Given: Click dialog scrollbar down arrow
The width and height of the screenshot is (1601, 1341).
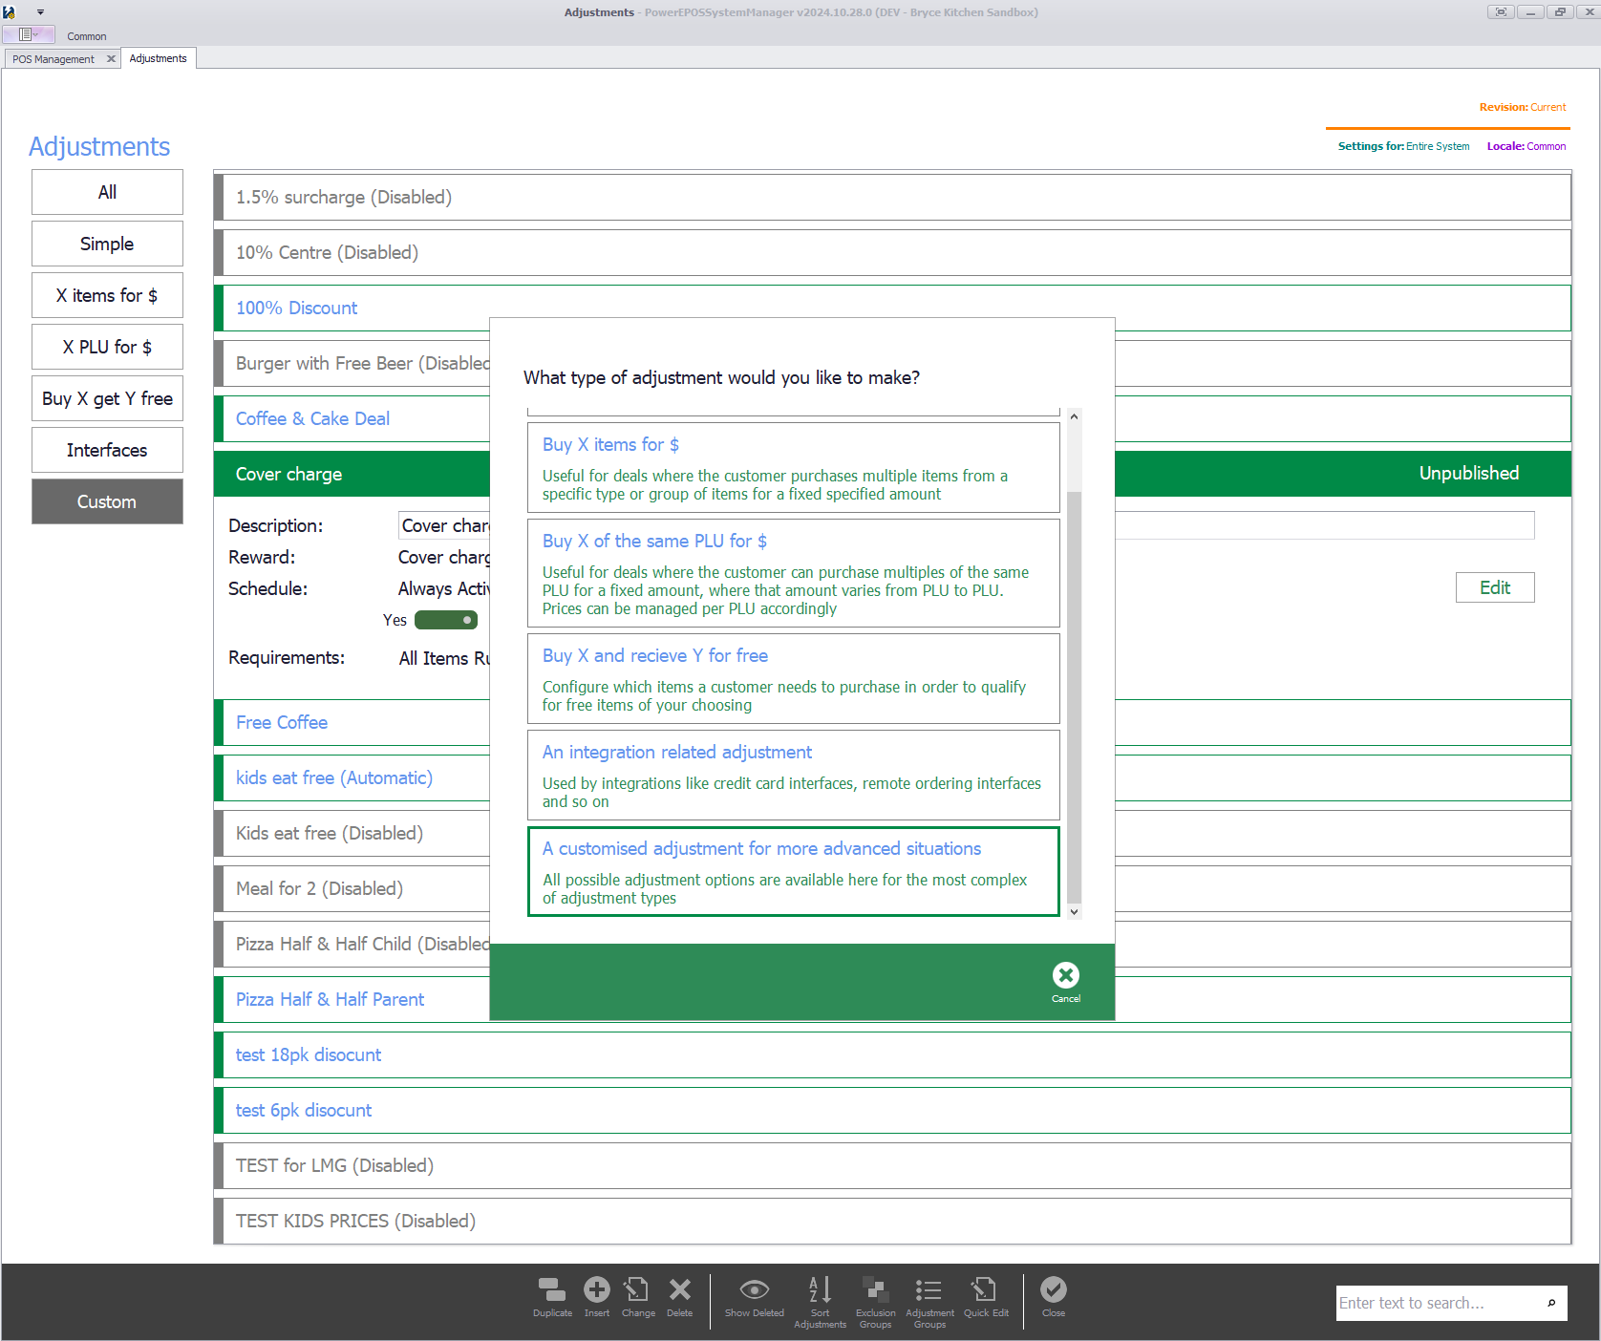Looking at the screenshot, I should [x=1074, y=912].
